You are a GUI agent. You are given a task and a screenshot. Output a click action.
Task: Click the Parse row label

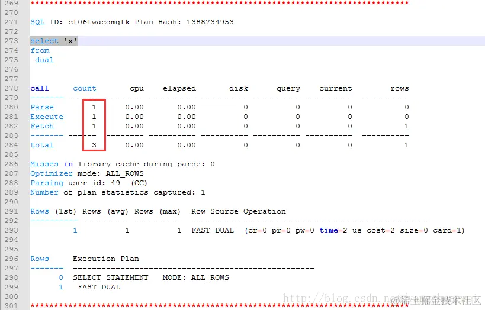pos(42,107)
